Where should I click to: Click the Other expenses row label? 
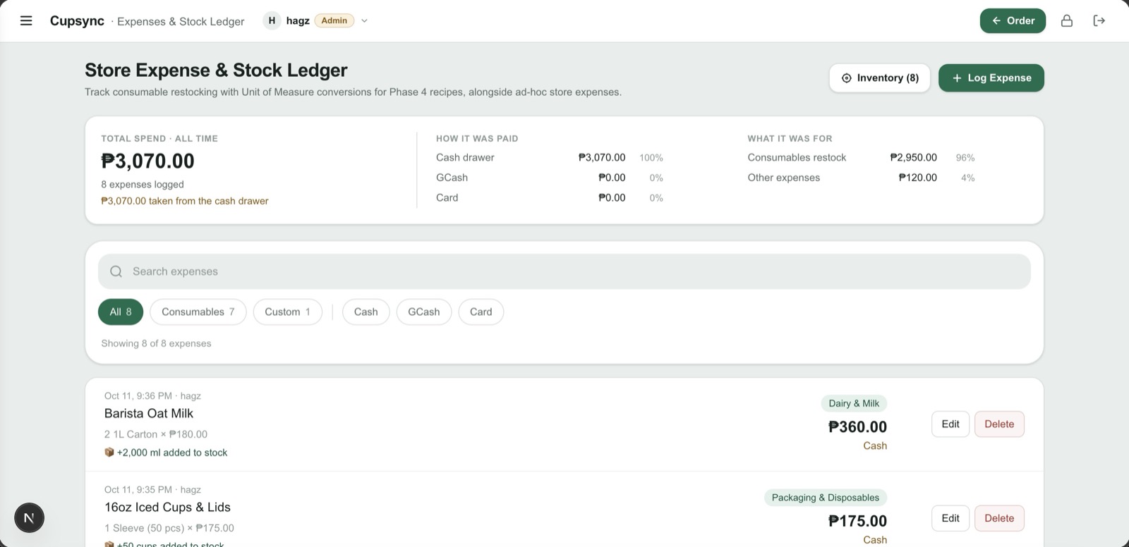point(784,178)
